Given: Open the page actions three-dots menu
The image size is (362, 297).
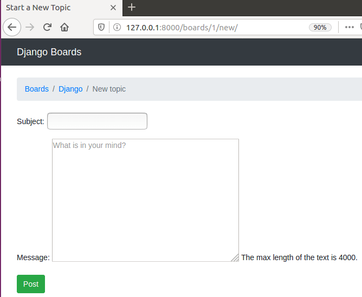Looking at the screenshot, I should click(x=350, y=27).
